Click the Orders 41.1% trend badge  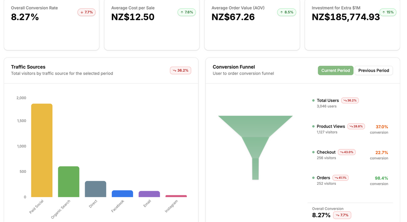[x=341, y=178]
